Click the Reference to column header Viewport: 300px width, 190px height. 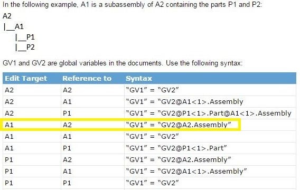point(87,78)
